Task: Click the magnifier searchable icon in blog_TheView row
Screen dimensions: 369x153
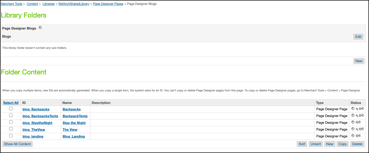Action: pos(357,129)
